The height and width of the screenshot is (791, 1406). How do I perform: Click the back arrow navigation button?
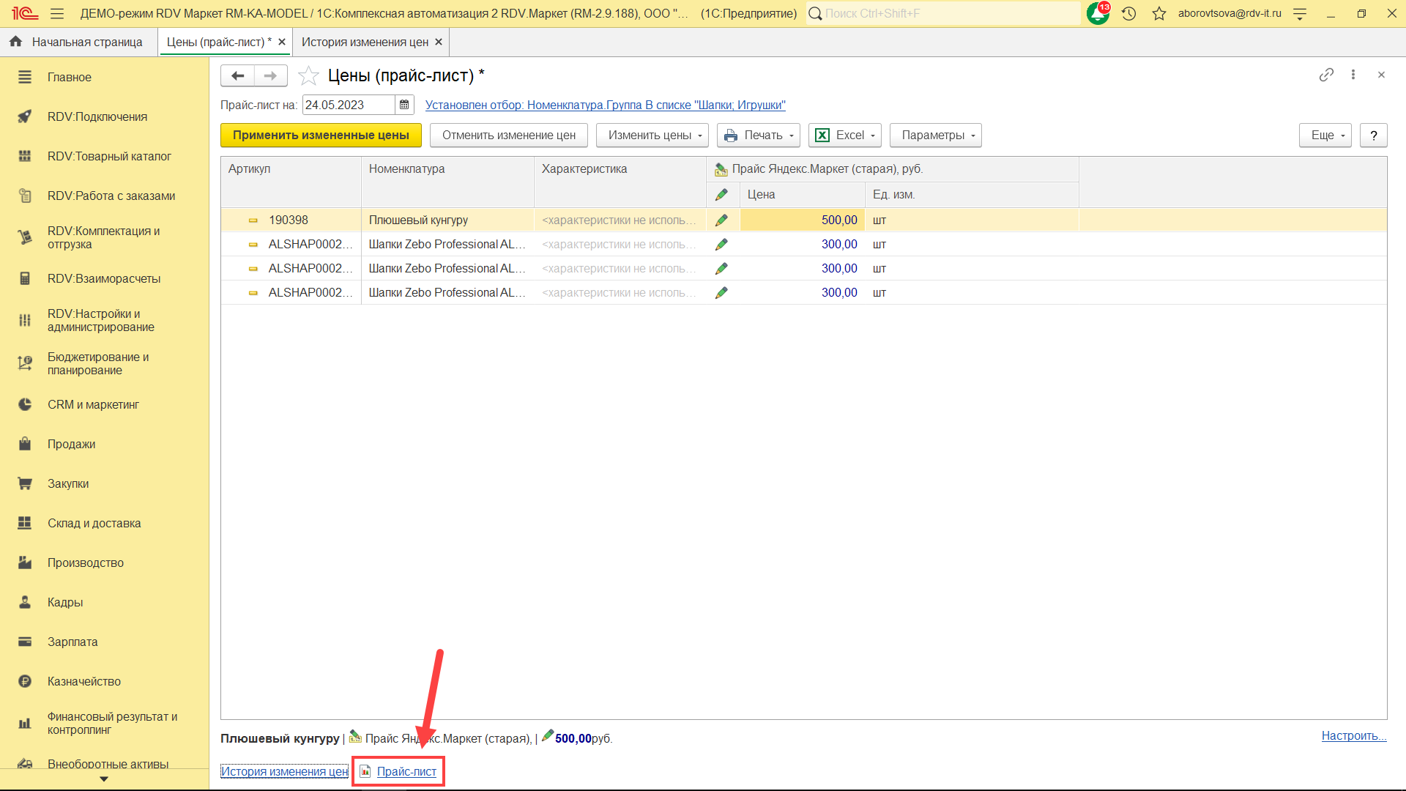(237, 75)
